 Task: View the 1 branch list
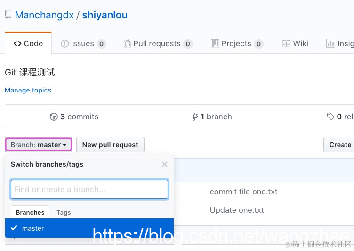coord(212,117)
